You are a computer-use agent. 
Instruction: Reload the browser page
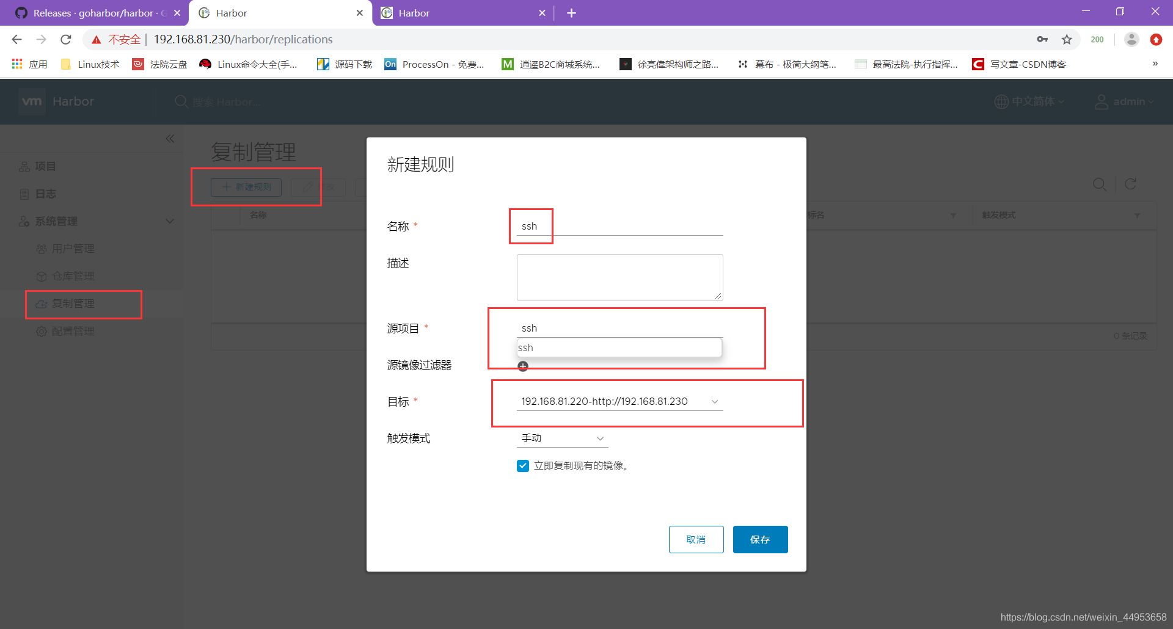(x=66, y=40)
